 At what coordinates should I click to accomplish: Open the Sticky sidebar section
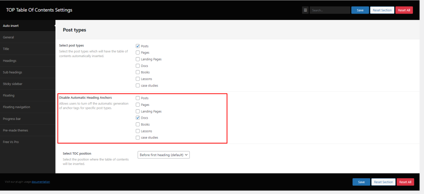point(28,84)
